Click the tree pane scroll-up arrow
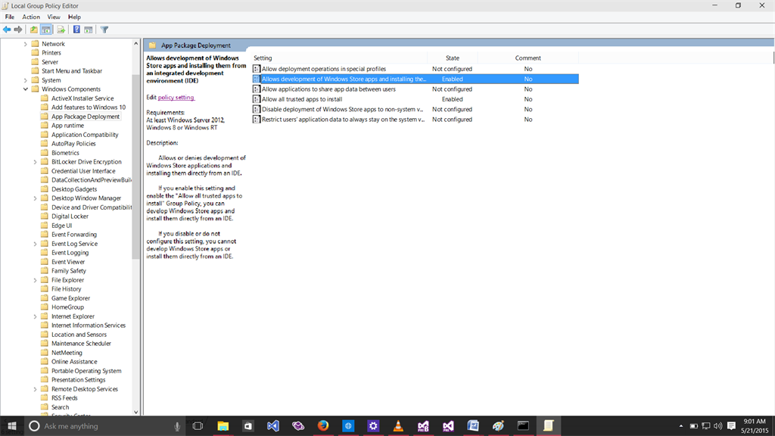Image resolution: width=775 pixels, height=436 pixels. pyautogui.click(x=136, y=43)
